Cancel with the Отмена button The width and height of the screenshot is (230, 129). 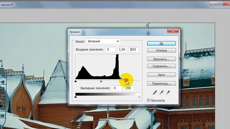pyautogui.click(x=161, y=51)
